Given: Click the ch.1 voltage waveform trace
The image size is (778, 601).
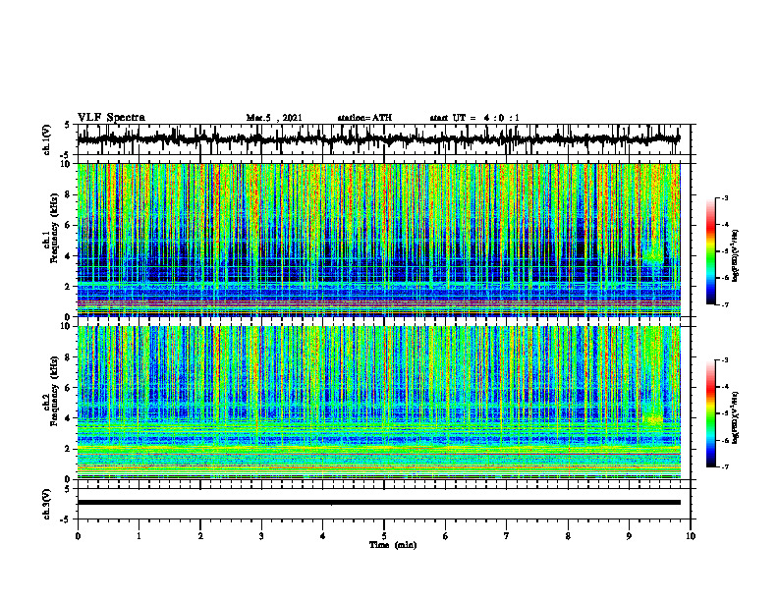Looking at the screenshot, I should [x=379, y=139].
